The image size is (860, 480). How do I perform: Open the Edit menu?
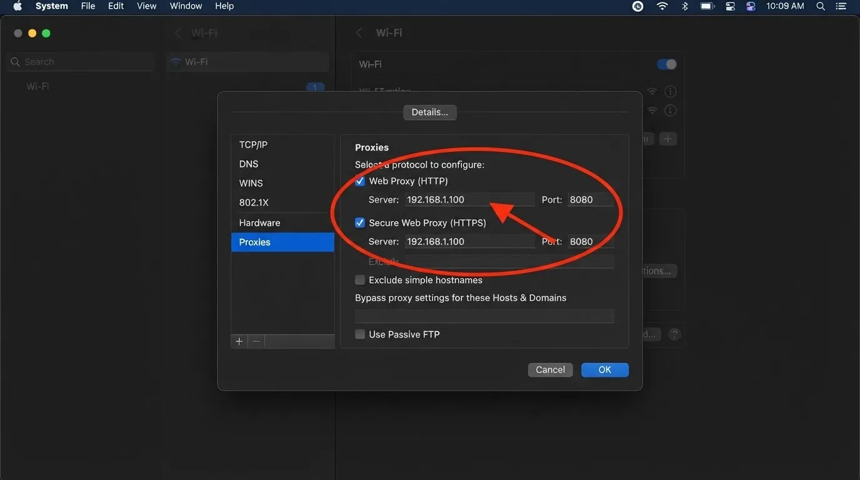[x=116, y=6]
